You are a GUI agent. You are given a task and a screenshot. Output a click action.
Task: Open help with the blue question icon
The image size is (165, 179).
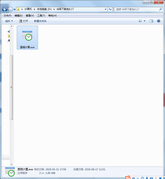(x=159, y=21)
